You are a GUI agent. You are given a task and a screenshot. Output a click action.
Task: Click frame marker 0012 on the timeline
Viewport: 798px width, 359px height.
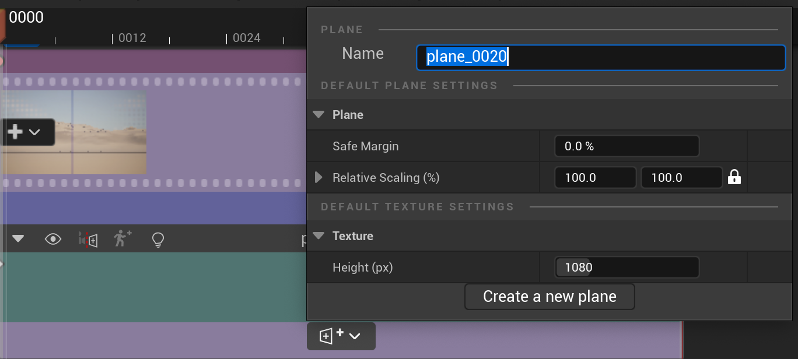[132, 38]
